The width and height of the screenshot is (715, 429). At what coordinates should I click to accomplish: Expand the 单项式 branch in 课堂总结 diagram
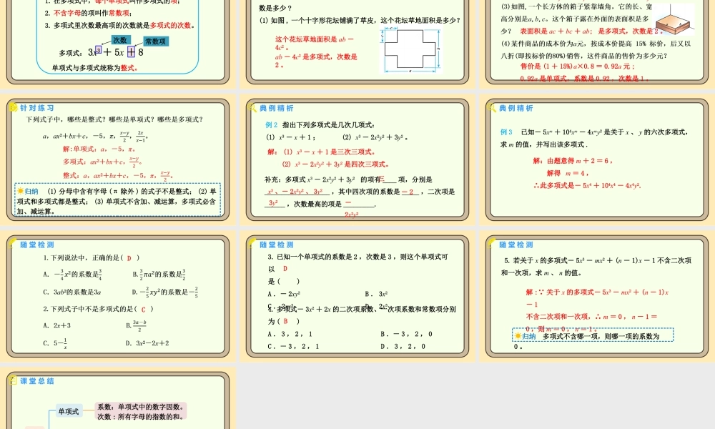69,410
